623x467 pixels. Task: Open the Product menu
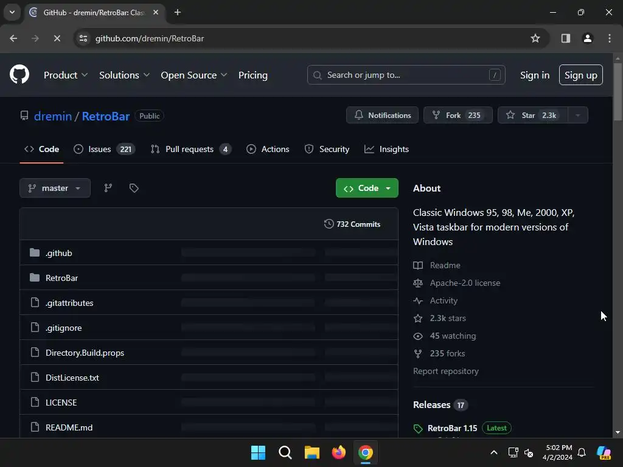pyautogui.click(x=66, y=75)
